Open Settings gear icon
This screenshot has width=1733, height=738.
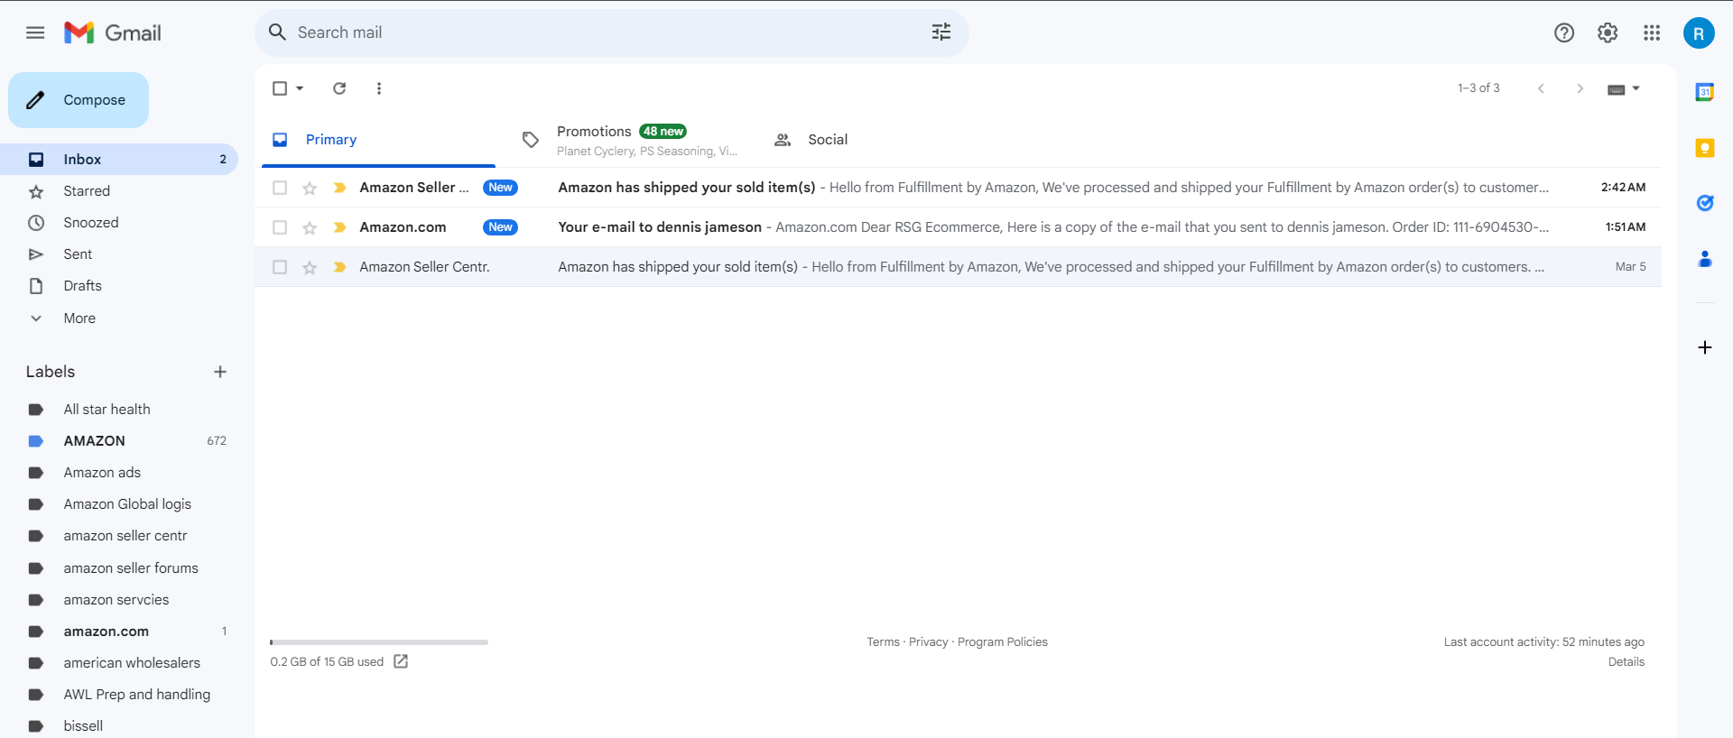point(1608,33)
